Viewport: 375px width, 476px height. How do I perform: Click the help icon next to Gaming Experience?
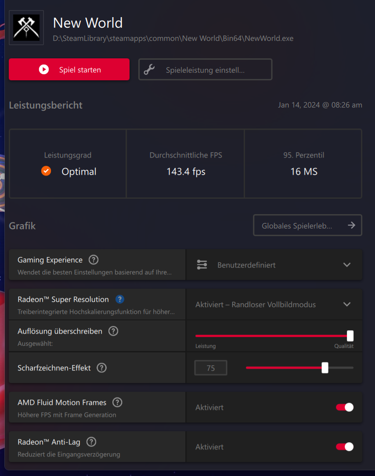(x=93, y=259)
